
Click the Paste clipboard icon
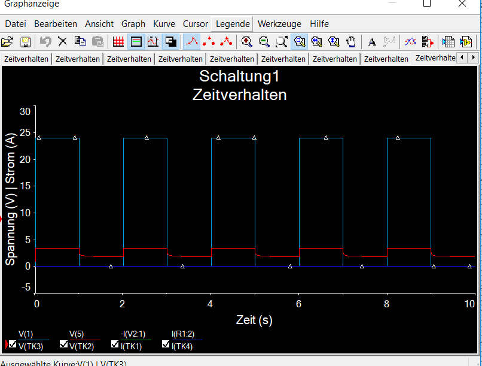[97, 41]
